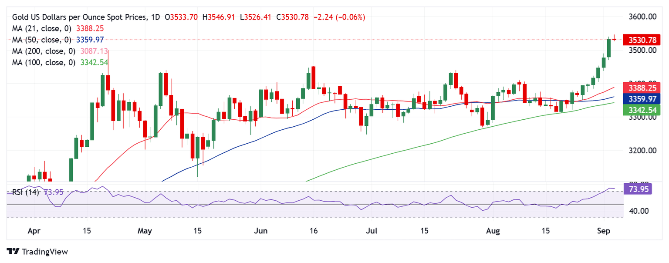Screen dimensions: 669x263
Task: Select the RSI (14) indicator legend
Action: tap(25, 192)
